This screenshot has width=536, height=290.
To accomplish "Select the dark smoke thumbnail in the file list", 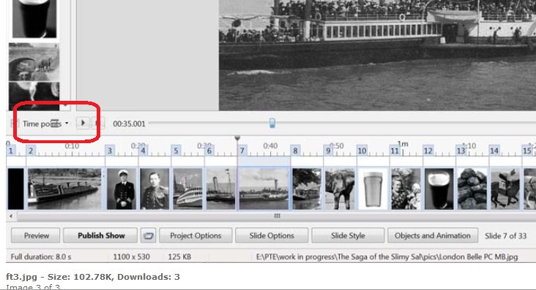I will (34, 96).
